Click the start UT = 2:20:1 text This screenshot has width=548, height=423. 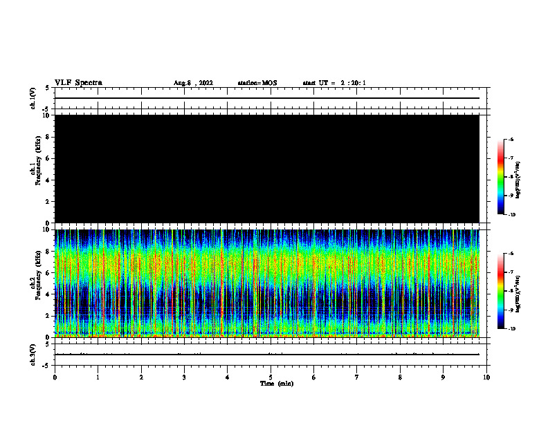point(334,83)
